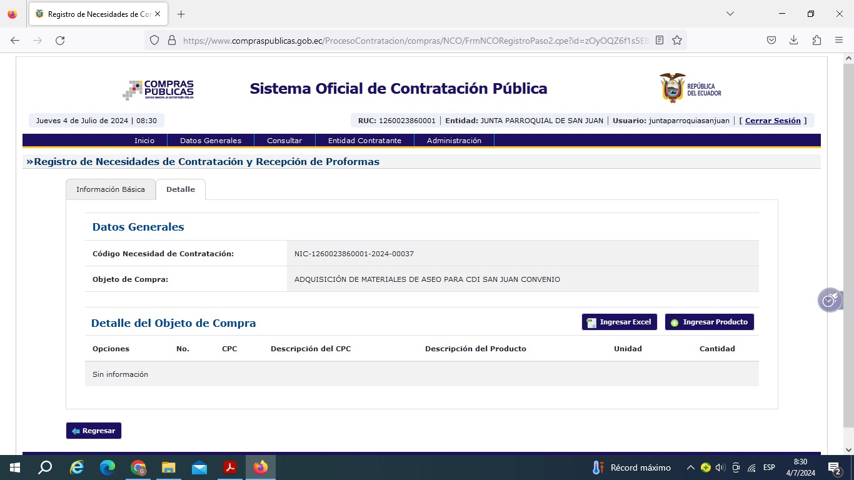Click the Compras Públicas logo
The image size is (854, 480).
pyautogui.click(x=158, y=90)
